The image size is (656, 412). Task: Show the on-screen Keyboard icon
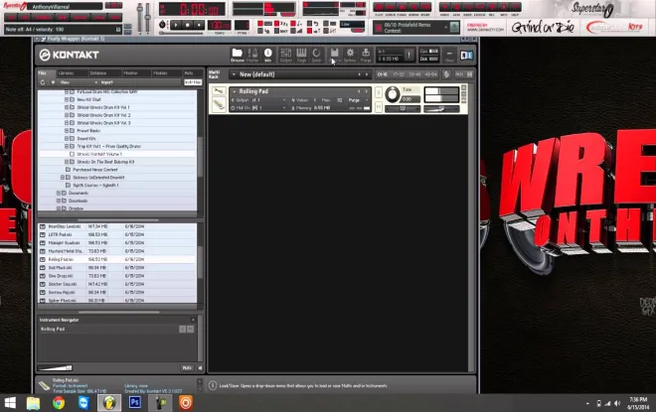(301, 56)
